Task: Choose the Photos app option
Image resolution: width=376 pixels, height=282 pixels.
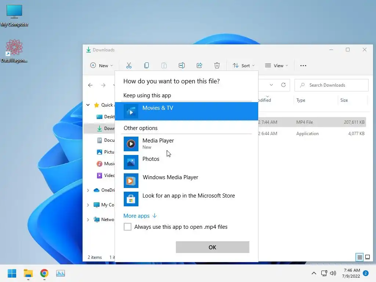Action: (x=187, y=162)
